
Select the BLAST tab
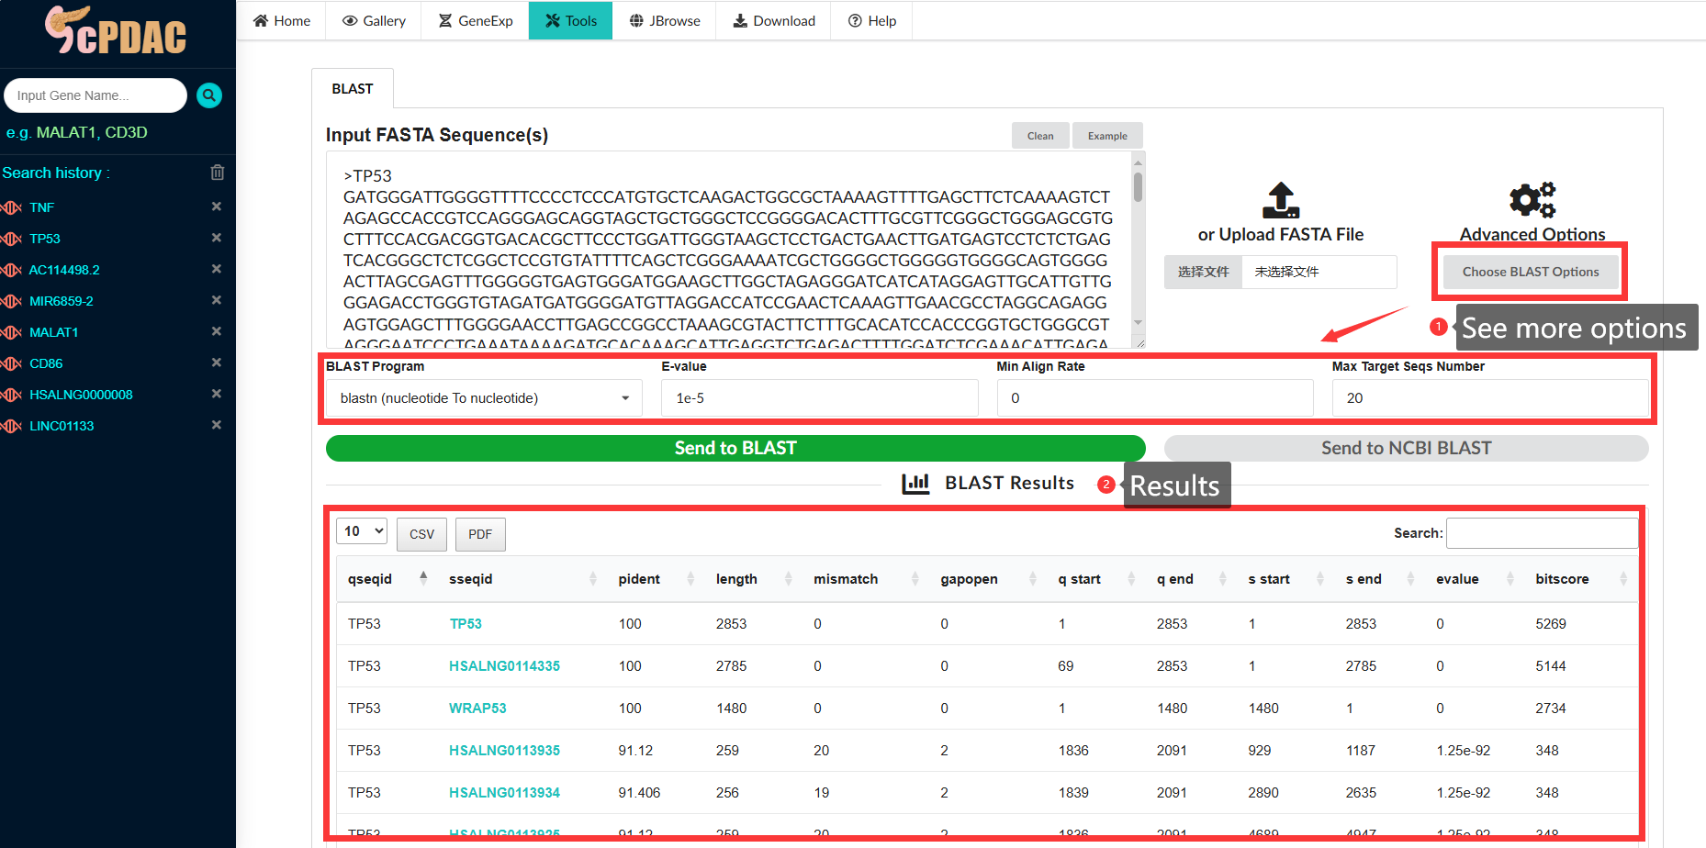[353, 89]
